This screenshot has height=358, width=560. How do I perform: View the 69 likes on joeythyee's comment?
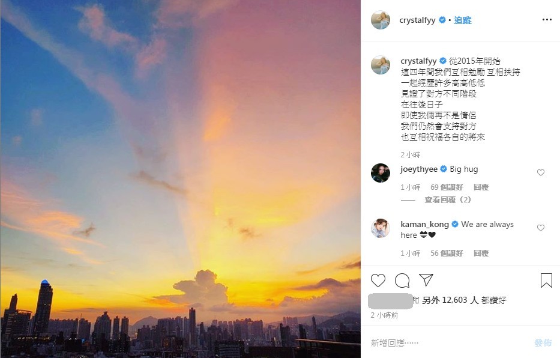(447, 187)
